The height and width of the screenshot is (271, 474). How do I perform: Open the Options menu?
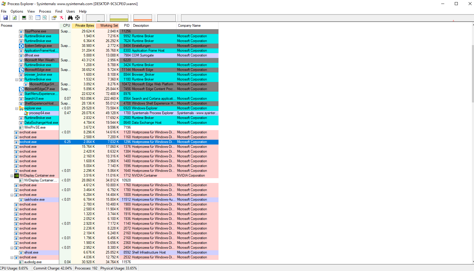[x=17, y=11]
